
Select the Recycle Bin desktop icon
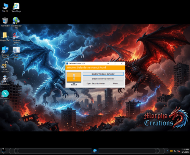click(5, 22)
